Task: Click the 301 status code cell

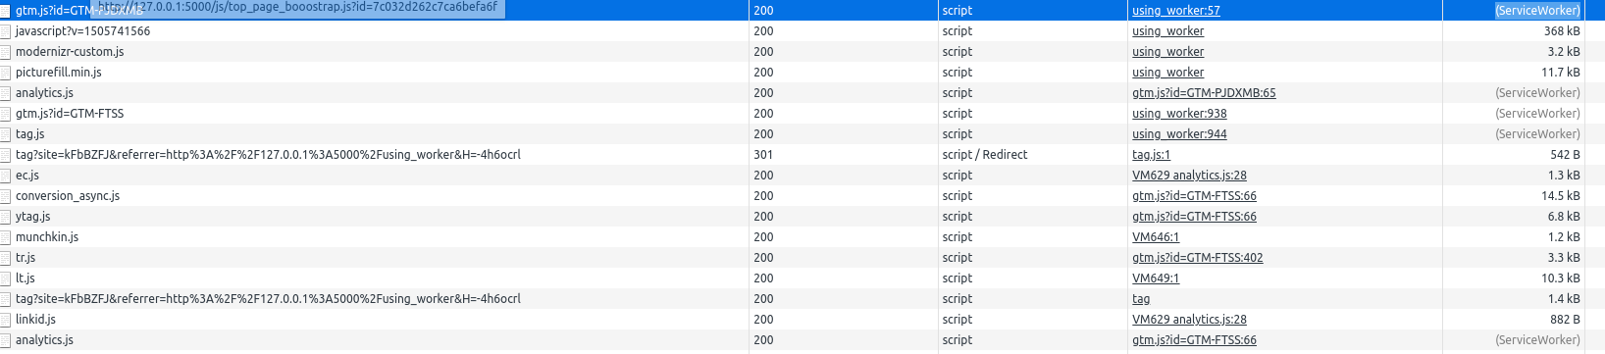Action: pyautogui.click(x=763, y=155)
